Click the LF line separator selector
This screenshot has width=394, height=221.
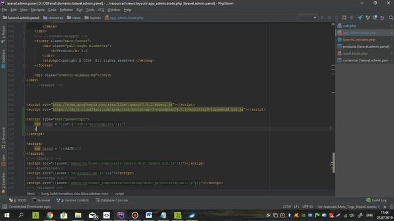tap(297, 207)
